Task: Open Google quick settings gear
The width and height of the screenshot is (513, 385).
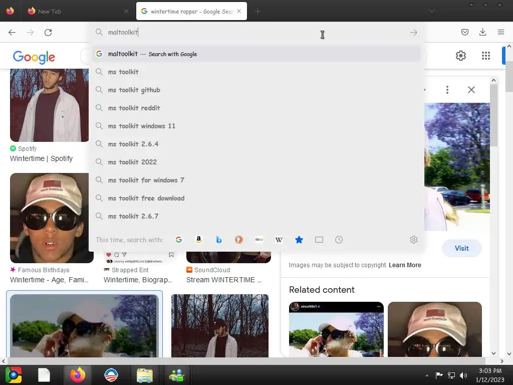Action: click(x=461, y=56)
